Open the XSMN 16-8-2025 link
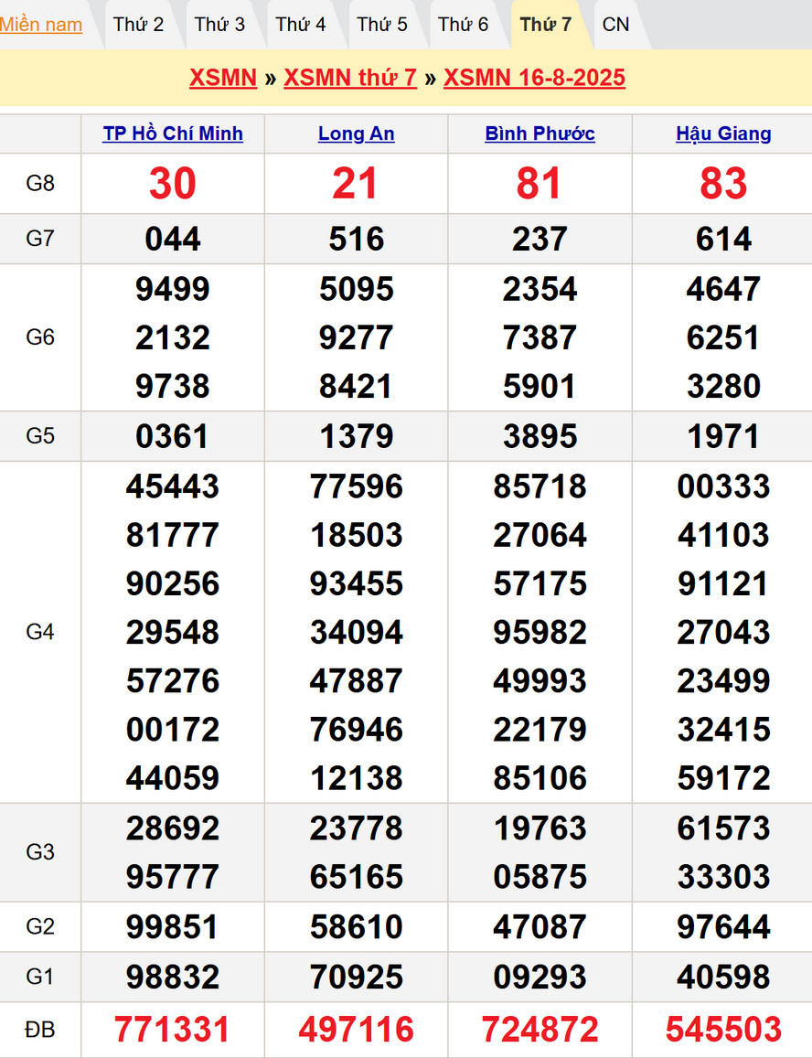 (534, 78)
